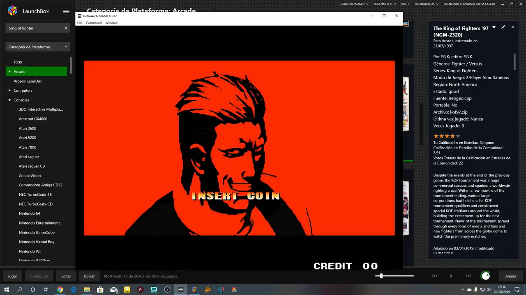Open Herramientas menu

427,4
